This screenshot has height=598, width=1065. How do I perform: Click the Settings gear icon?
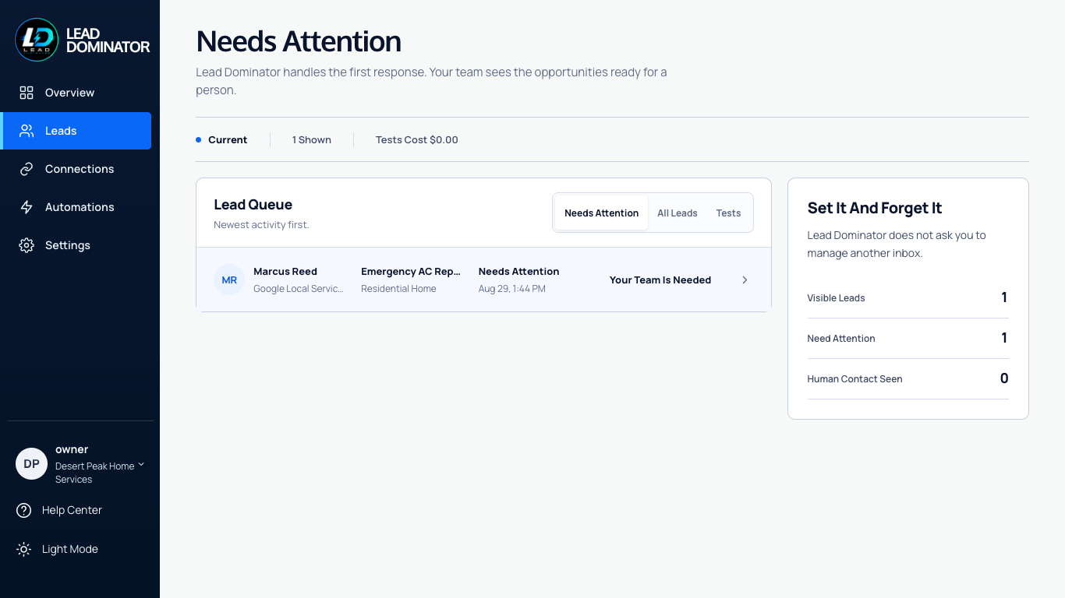click(27, 245)
